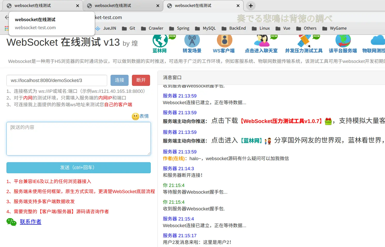Click the blue 连接 connect button

[120, 80]
